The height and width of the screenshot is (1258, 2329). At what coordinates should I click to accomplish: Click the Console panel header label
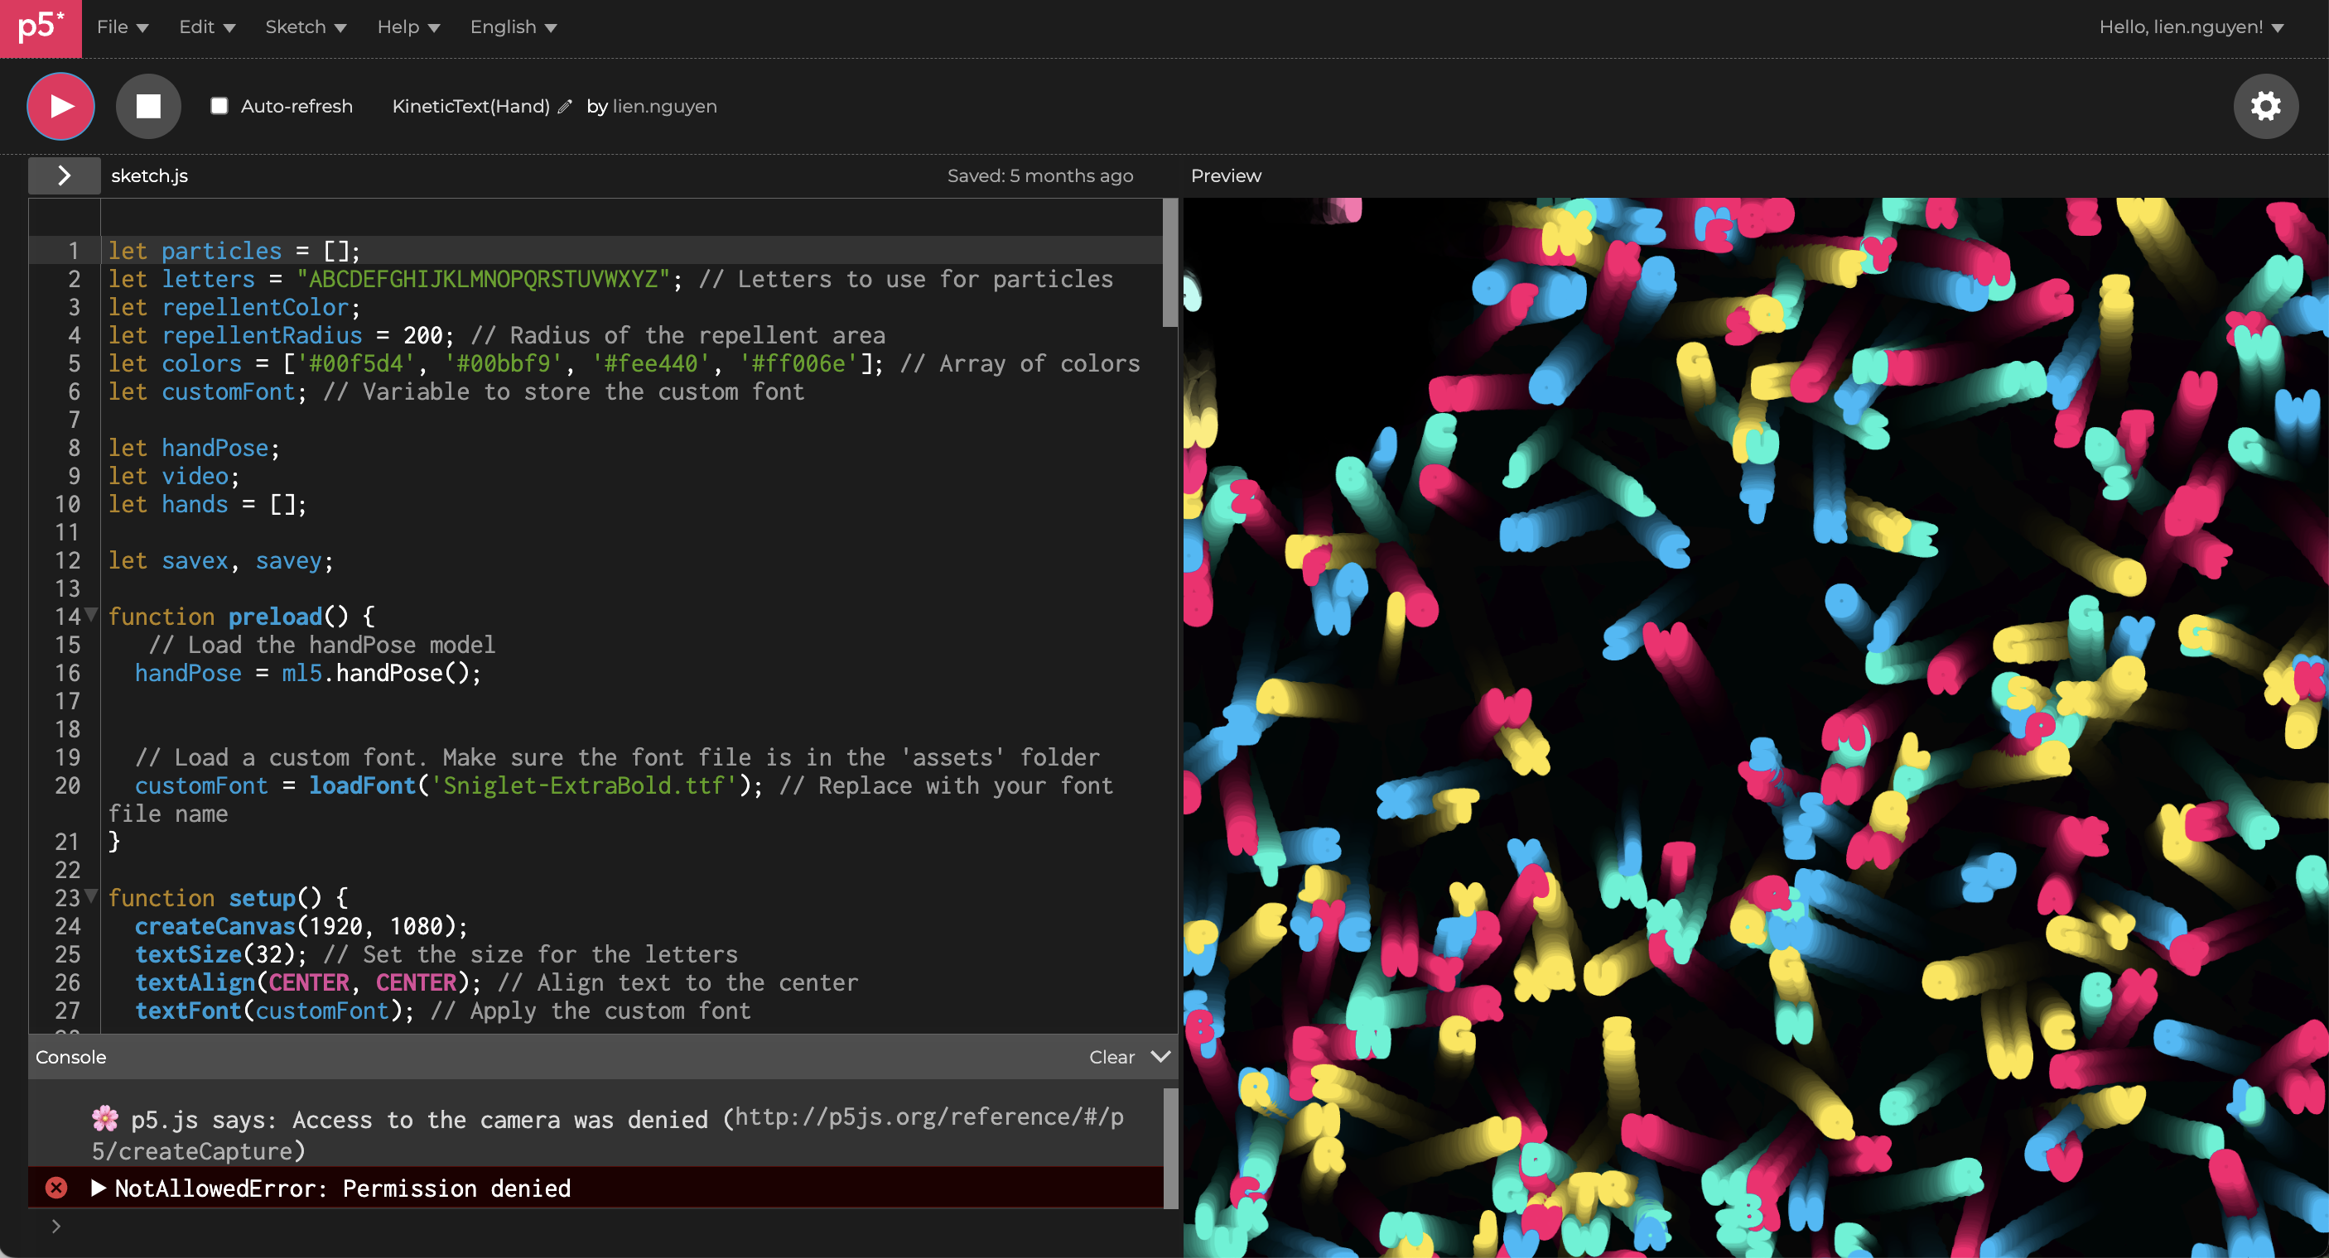(70, 1056)
